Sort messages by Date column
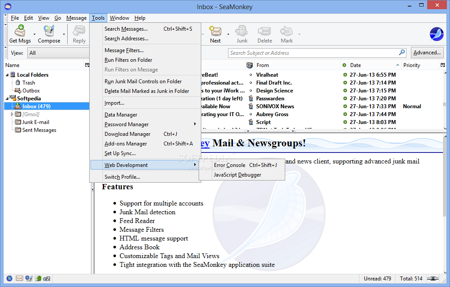 coord(374,65)
